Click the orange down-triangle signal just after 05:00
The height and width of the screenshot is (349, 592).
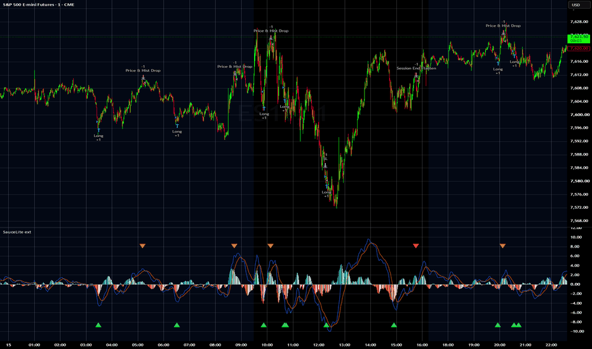[142, 246]
